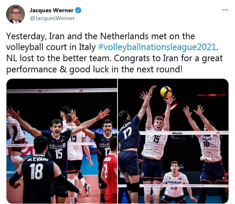Image resolution: width=235 pixels, height=204 pixels.
Task: Click the Rabobank sponsor logo on crouching player
Action: pos(174,182)
